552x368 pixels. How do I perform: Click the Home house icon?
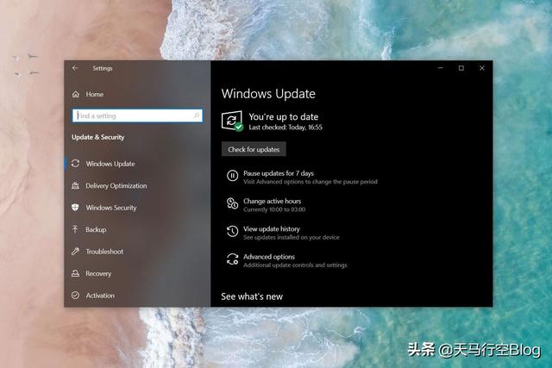(x=76, y=94)
